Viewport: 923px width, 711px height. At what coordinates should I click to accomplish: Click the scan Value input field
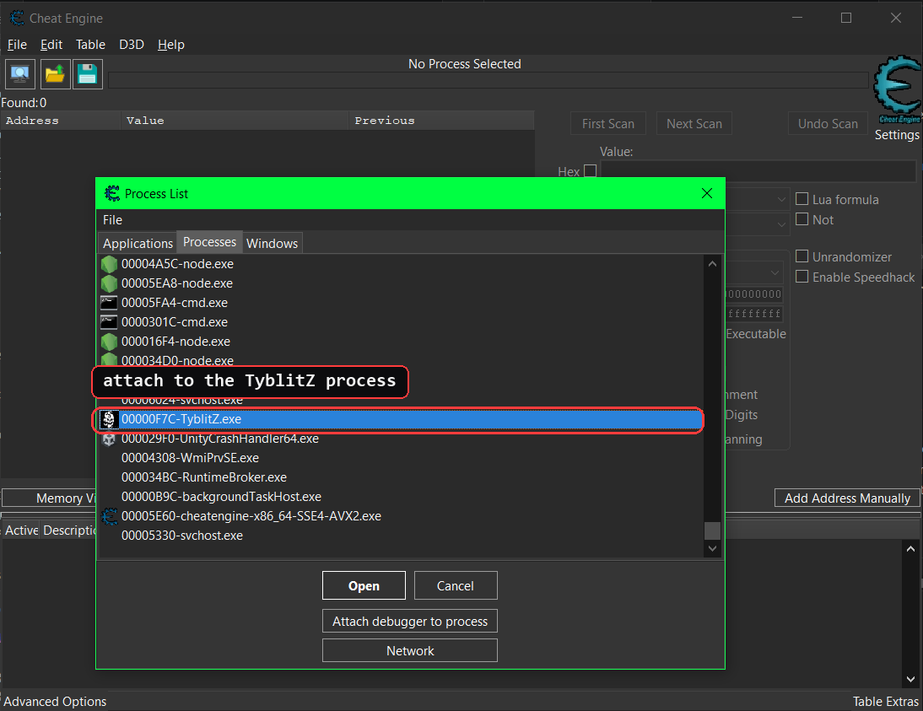pos(758,170)
